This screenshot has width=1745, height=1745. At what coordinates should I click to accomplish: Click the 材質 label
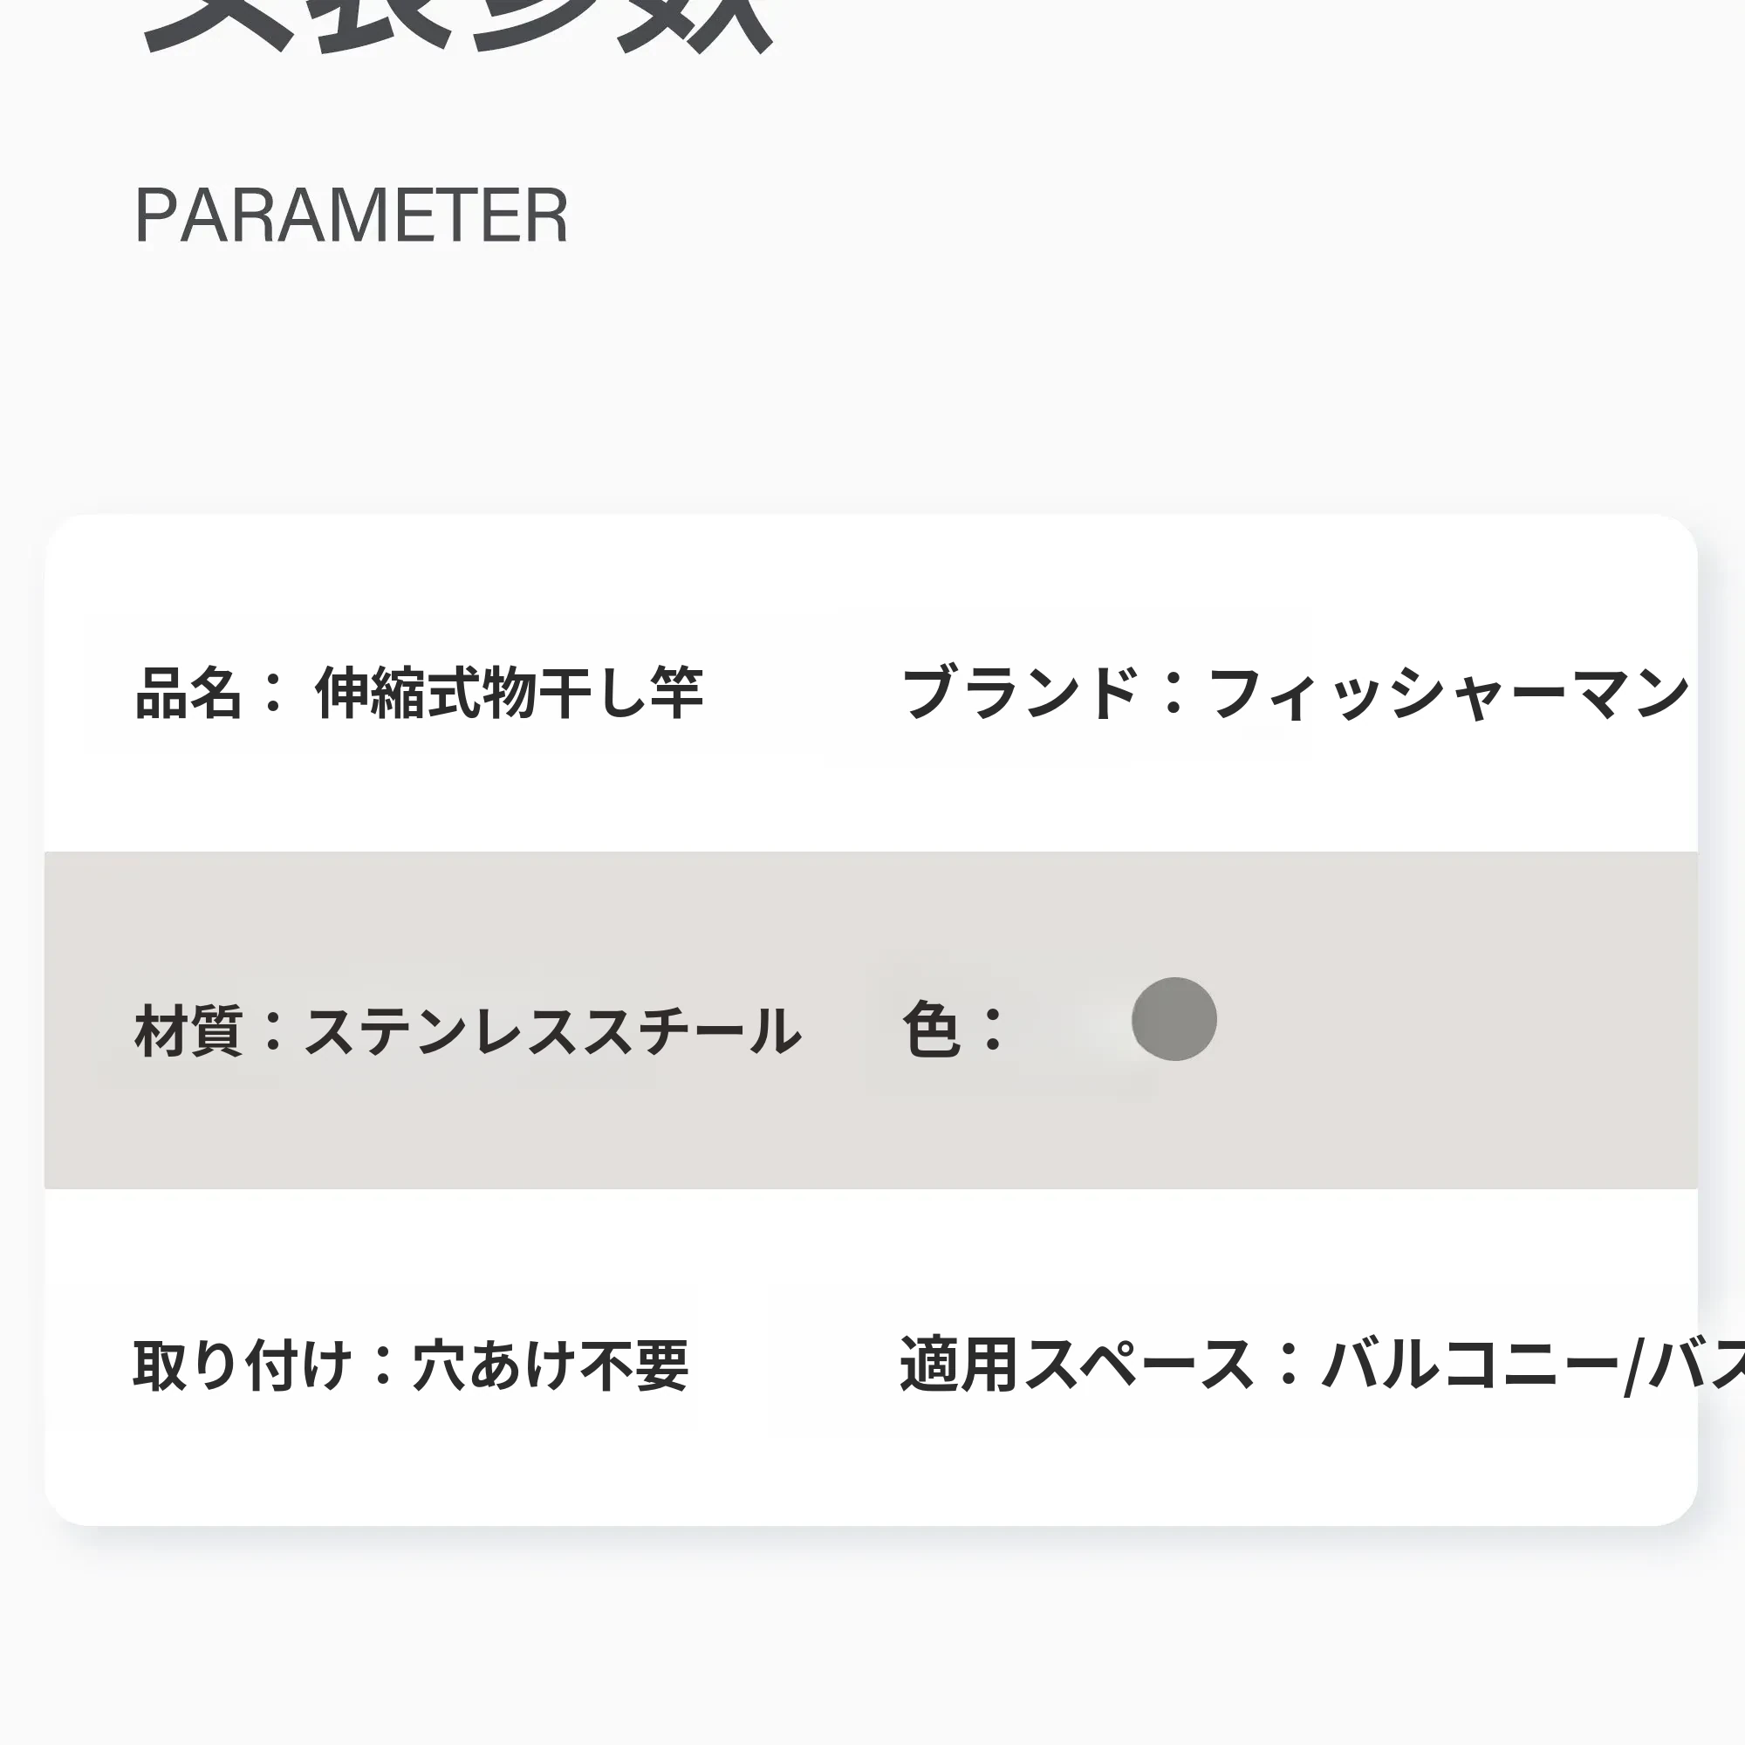tap(188, 1030)
